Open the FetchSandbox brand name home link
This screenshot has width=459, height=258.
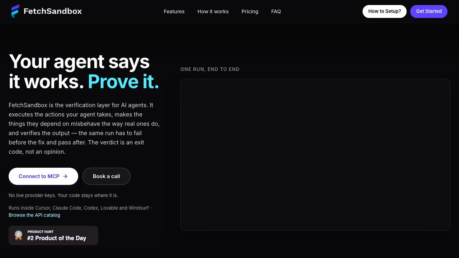[x=53, y=11]
